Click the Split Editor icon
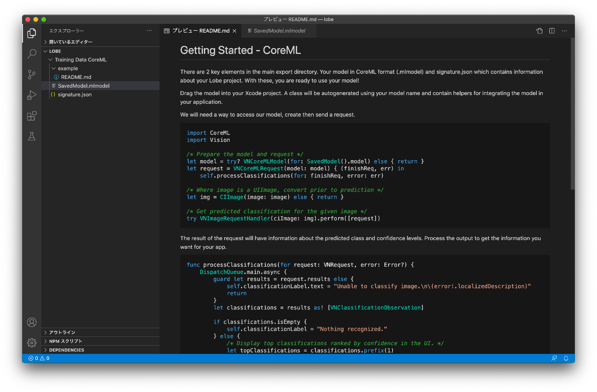The width and height of the screenshot is (597, 392). pos(552,31)
